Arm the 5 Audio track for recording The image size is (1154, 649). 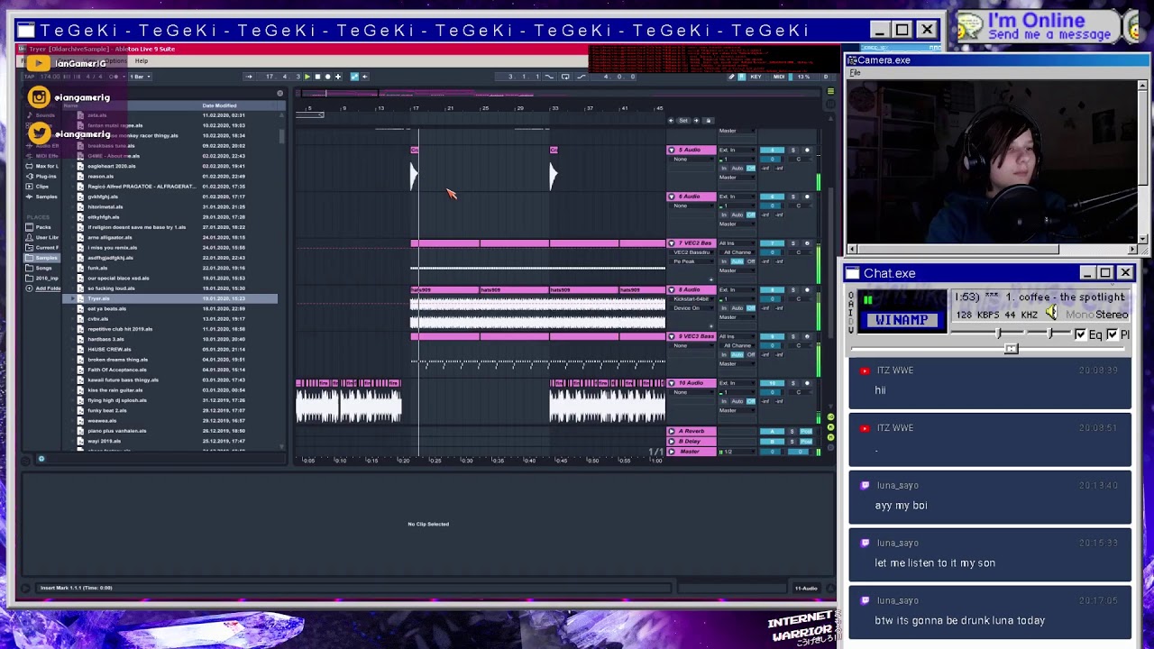pos(807,150)
